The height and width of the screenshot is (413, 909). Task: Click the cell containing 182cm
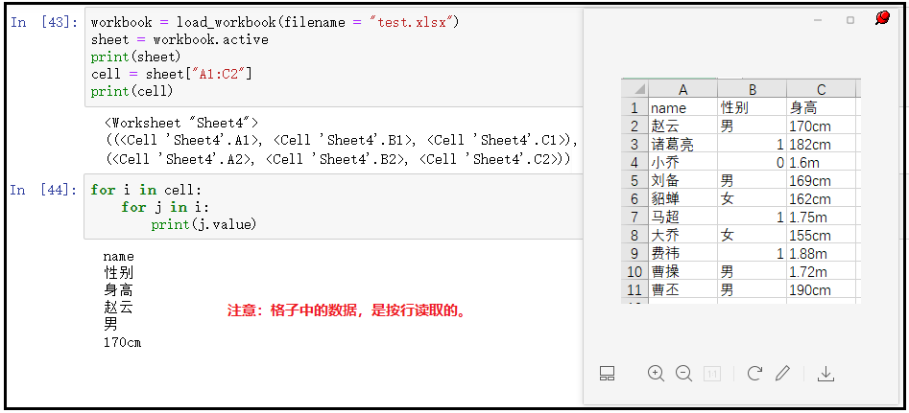coord(821,145)
